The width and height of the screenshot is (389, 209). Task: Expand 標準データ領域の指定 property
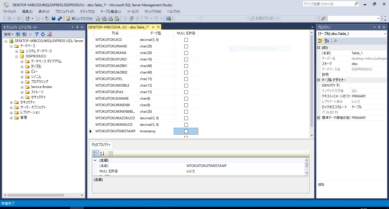click(x=319, y=118)
